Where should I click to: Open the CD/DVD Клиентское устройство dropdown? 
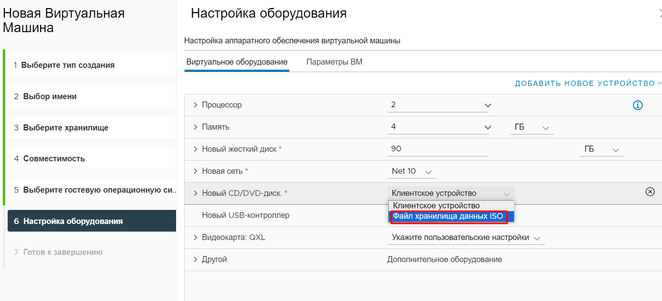[451, 193]
